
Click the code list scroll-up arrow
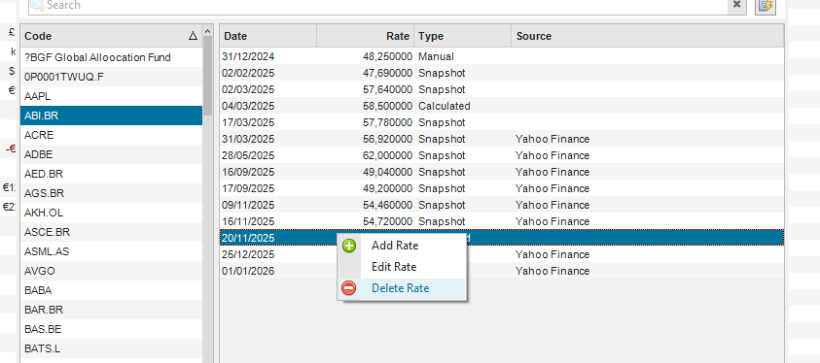click(x=207, y=31)
